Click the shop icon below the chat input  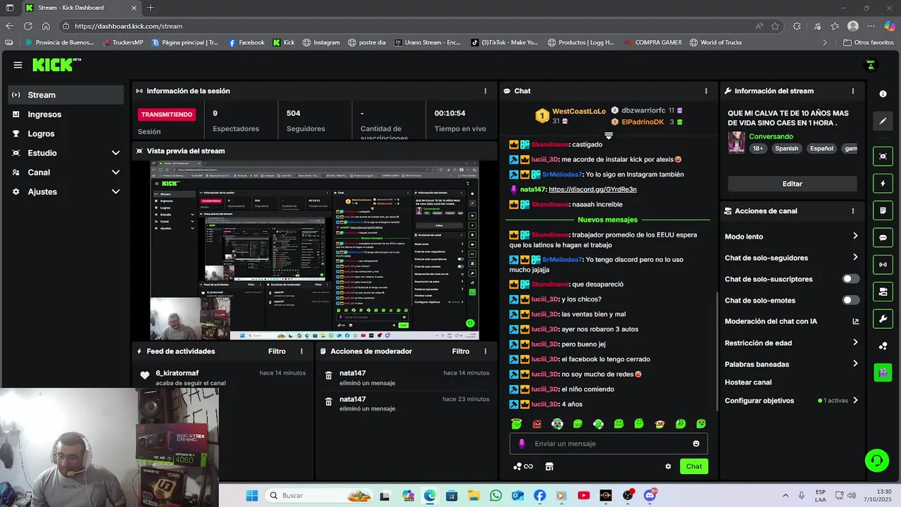550,466
